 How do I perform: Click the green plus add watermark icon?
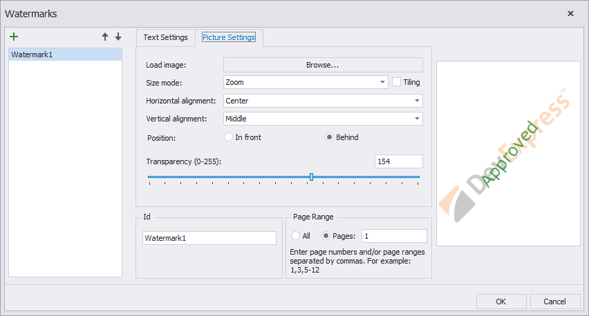pos(15,37)
